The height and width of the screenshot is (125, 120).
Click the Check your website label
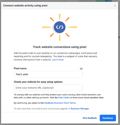coord(38,82)
